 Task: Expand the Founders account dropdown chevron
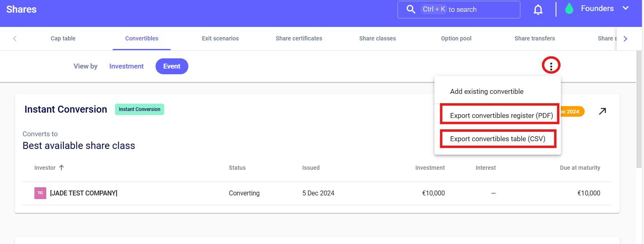(626, 9)
